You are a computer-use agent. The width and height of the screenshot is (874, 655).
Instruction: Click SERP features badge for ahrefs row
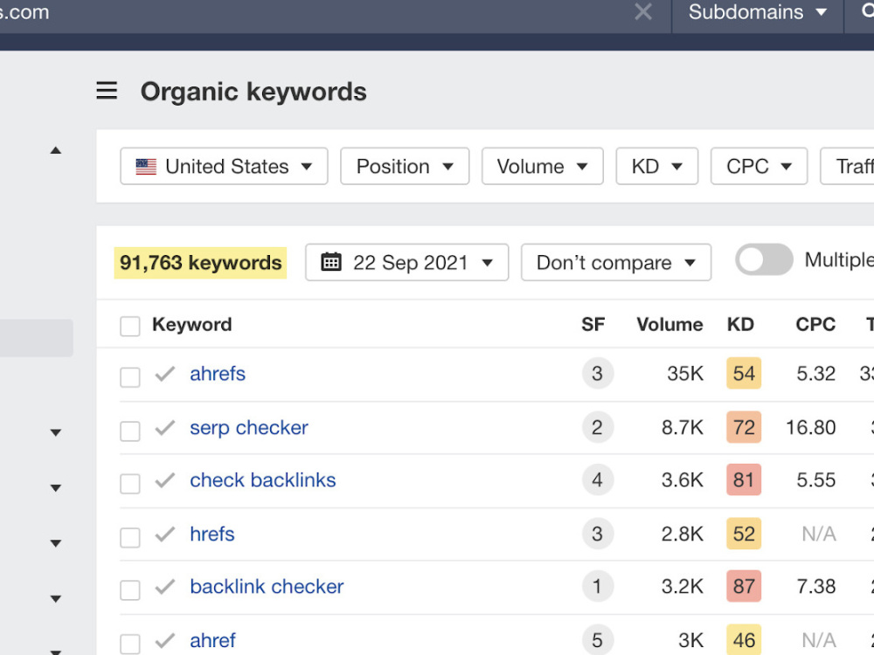(598, 373)
